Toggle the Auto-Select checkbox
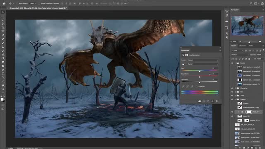This screenshot has width=265, height=149. (x=17, y=3)
